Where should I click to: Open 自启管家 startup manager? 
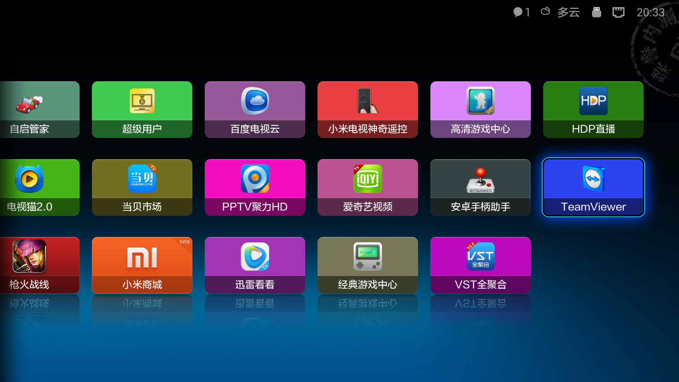tap(39, 109)
